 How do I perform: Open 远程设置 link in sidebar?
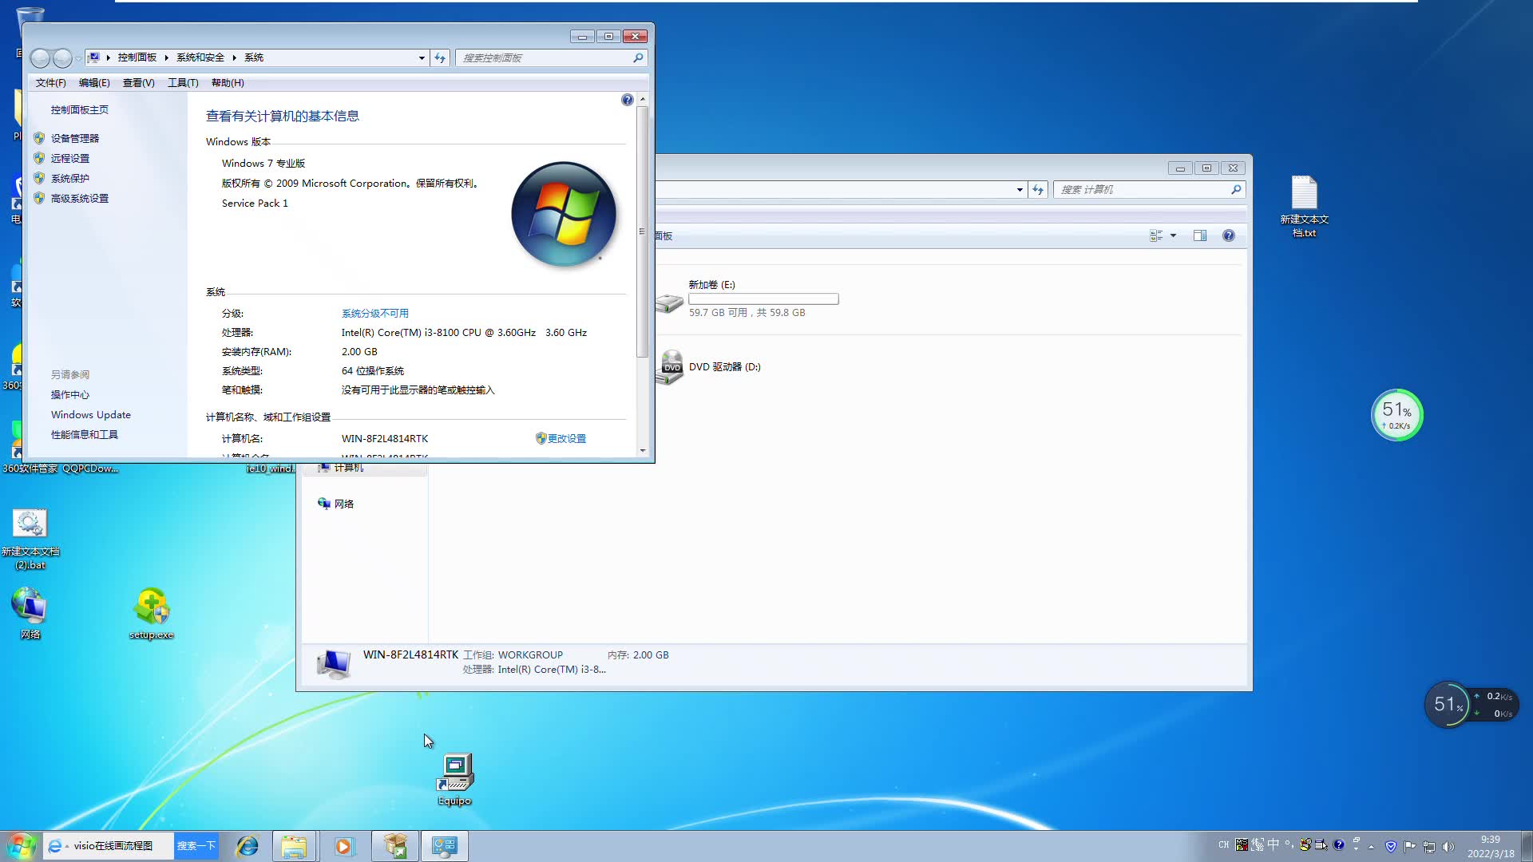coord(70,158)
